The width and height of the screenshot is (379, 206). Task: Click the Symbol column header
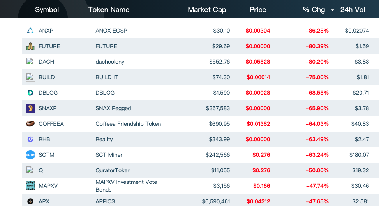pyautogui.click(x=47, y=10)
